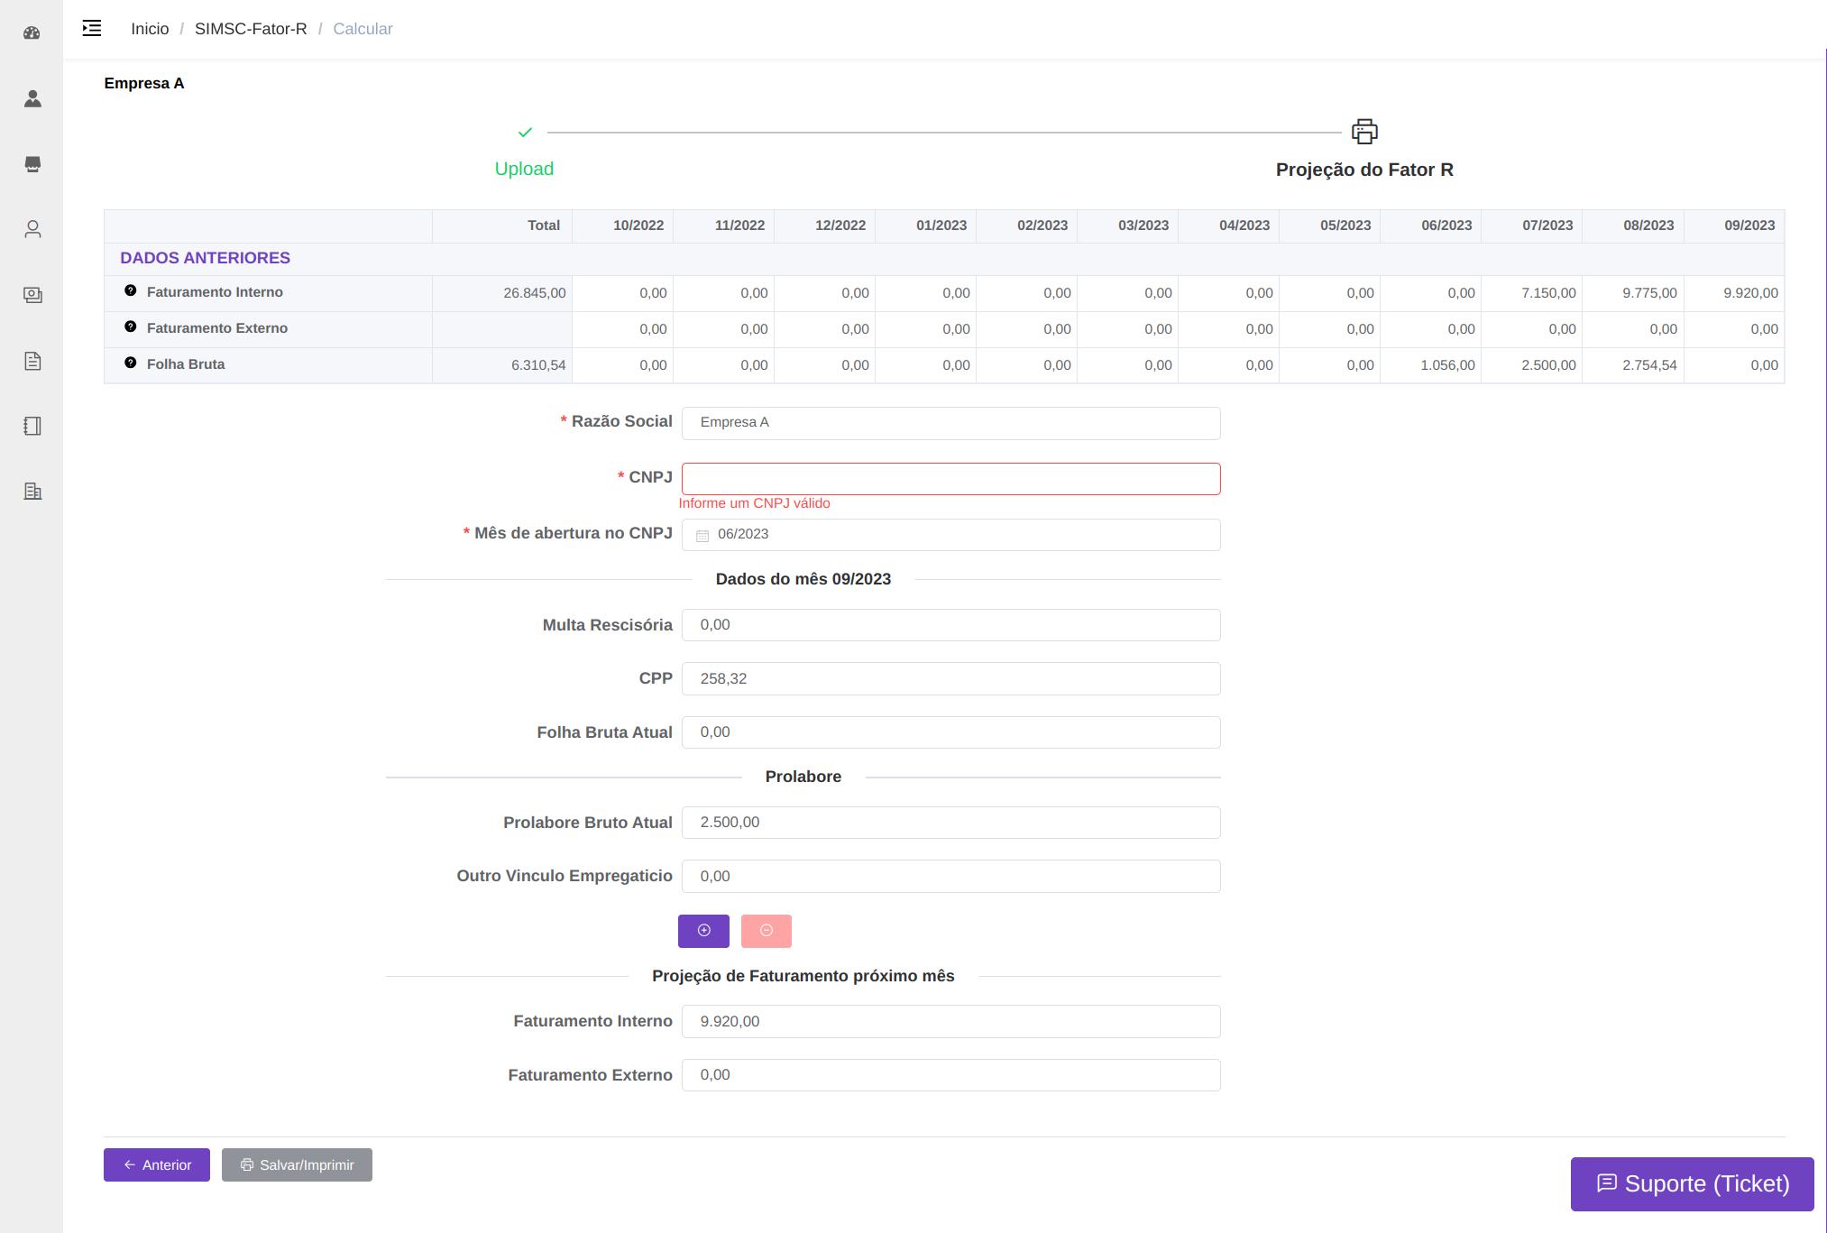This screenshot has height=1233, width=1827.
Task: Open SIMSC-Fator-R breadcrumb link
Action: 251,29
